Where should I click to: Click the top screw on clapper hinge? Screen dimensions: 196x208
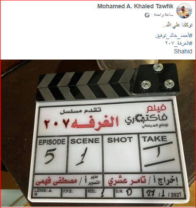click(x=158, y=67)
